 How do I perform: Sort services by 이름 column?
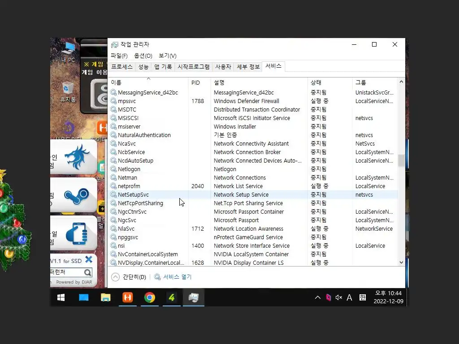point(148,82)
